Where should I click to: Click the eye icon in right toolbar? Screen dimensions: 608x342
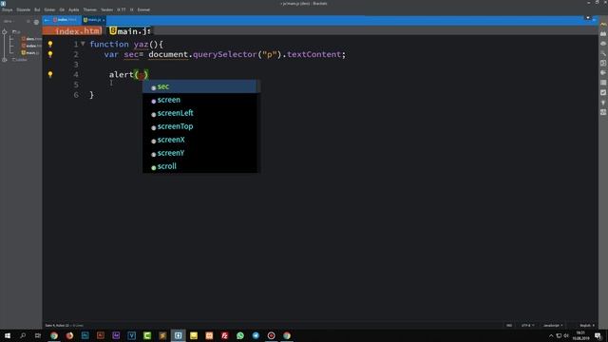(603, 44)
